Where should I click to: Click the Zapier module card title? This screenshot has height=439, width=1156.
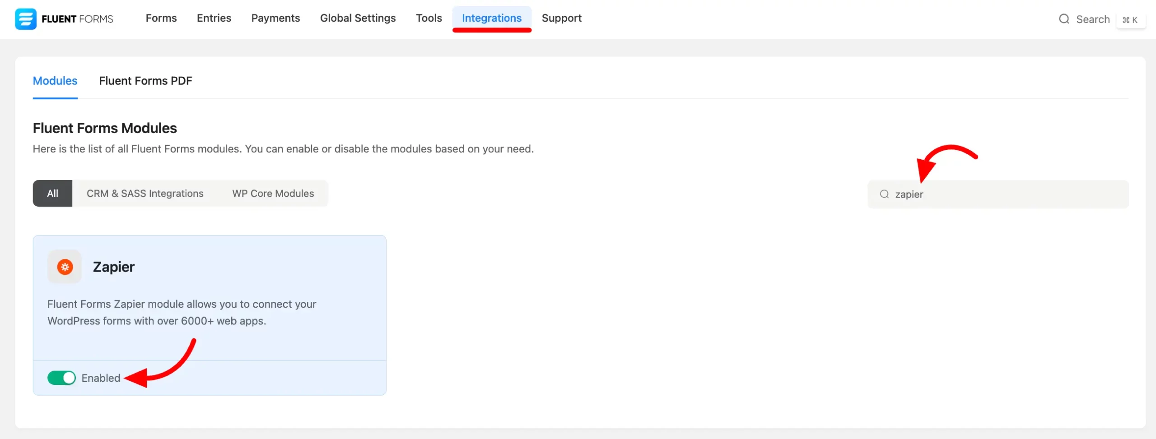113,267
